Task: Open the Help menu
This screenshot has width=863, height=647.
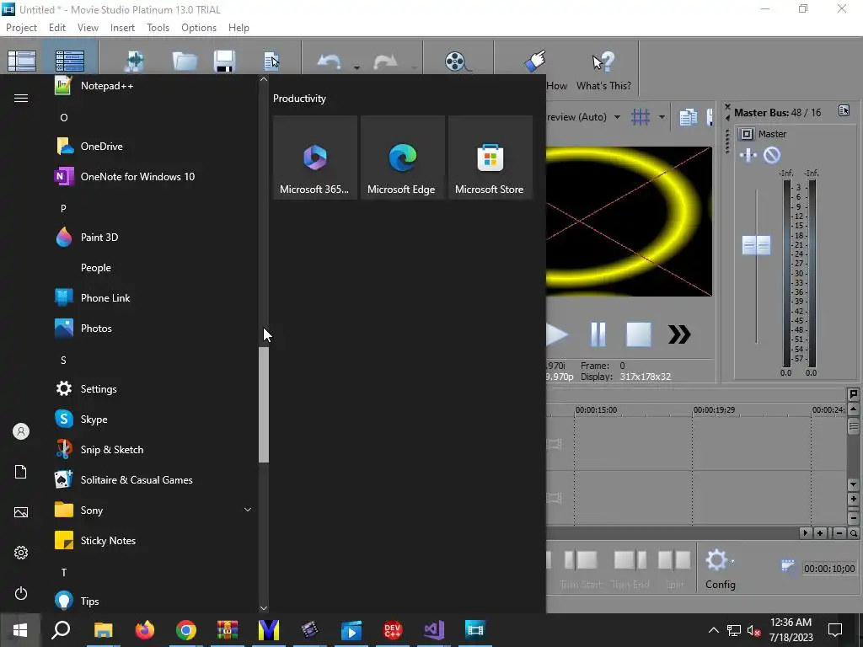Action: click(x=239, y=28)
